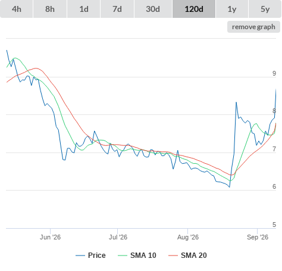Show the 1y price history
282x271 pixels.
tap(232, 9)
